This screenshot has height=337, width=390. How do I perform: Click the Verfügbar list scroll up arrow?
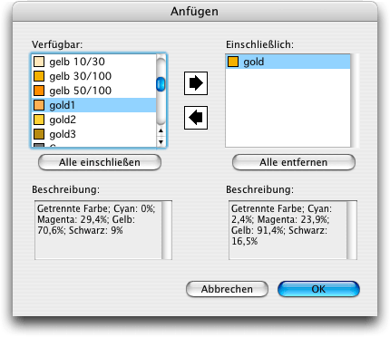(x=161, y=130)
